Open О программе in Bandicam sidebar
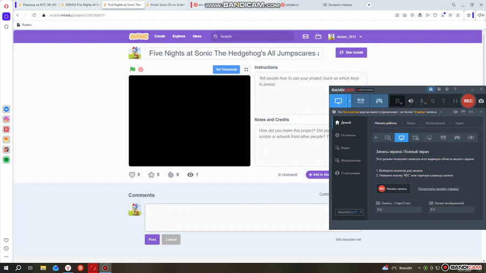Screen dimensions: 486x273 (349, 173)
